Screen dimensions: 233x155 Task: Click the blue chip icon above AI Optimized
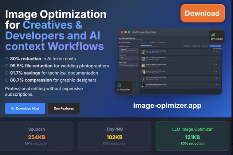pyautogui.click(x=119, y=85)
